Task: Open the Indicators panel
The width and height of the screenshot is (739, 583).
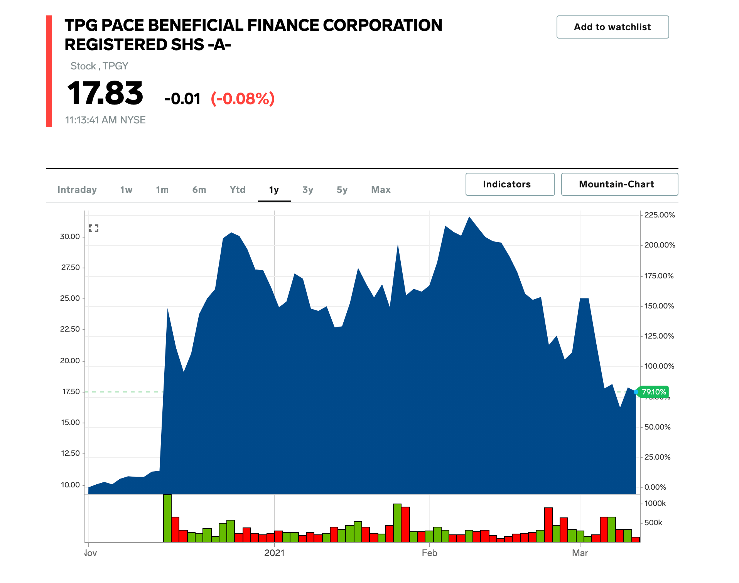Action: (x=510, y=184)
